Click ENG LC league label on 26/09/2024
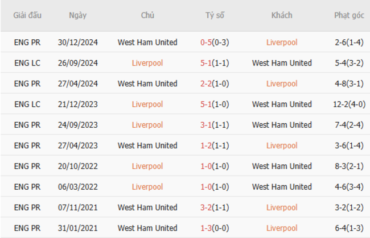This screenshot has height=238, width=370. pyautogui.click(x=27, y=63)
